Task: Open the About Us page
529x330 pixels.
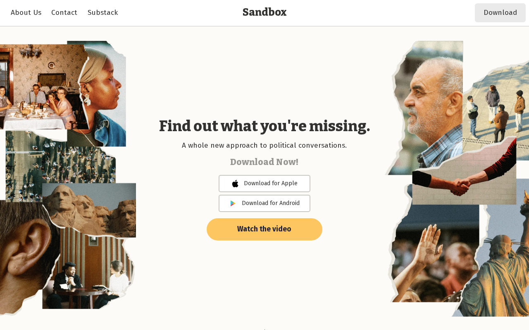Action: click(26, 13)
